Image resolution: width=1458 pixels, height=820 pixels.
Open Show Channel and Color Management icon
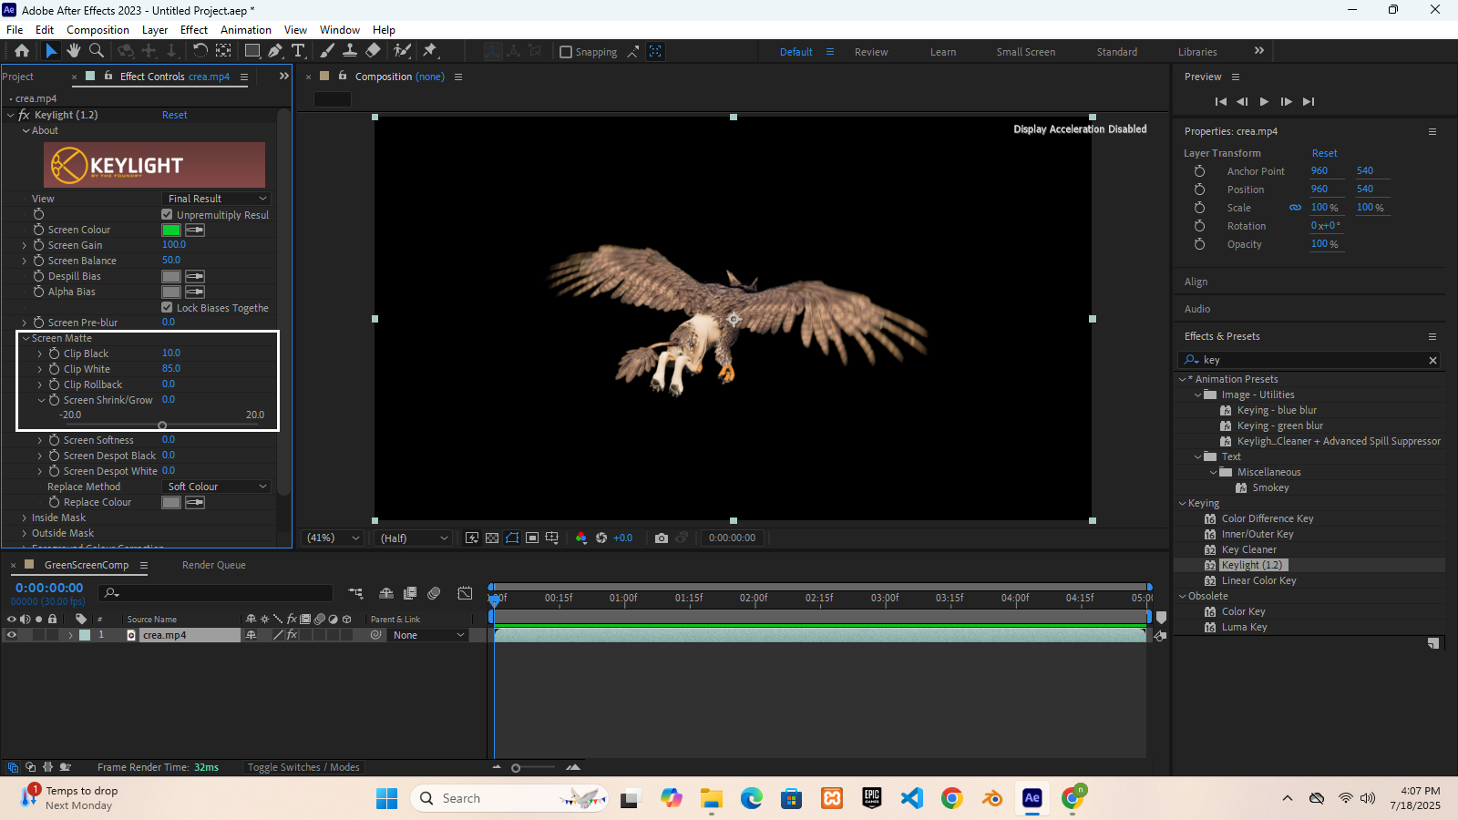[581, 538]
